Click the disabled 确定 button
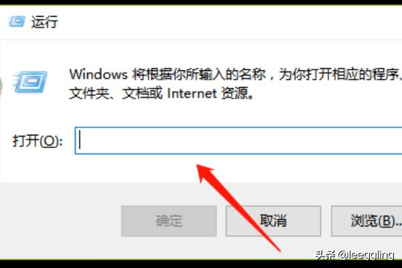402x268 pixels. (x=169, y=221)
